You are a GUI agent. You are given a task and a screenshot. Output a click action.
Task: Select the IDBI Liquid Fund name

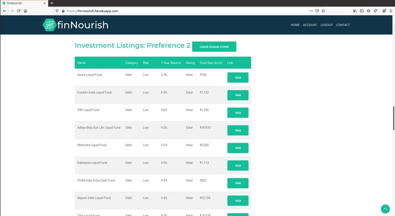(88, 110)
